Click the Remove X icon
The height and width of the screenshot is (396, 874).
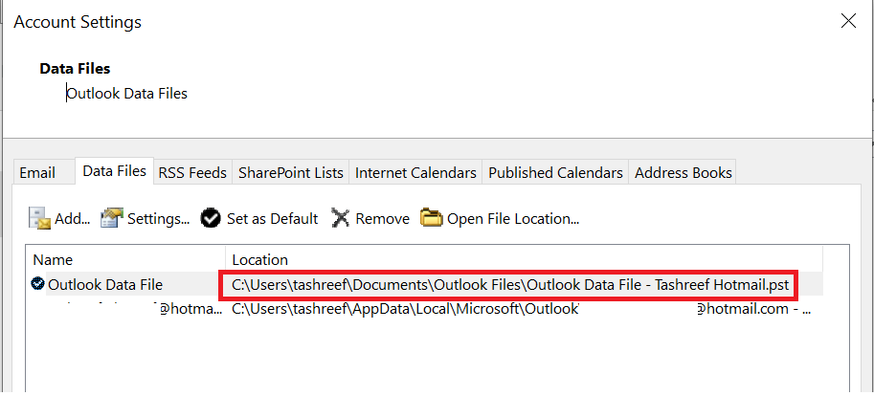(x=340, y=218)
